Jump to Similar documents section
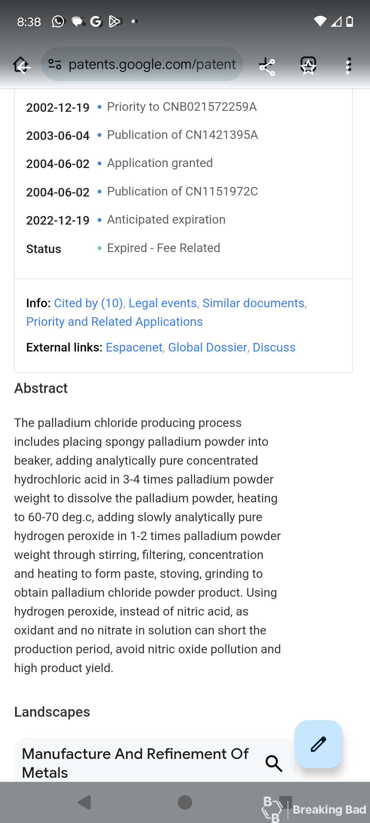Screen dimensions: 370x823 [254, 303]
